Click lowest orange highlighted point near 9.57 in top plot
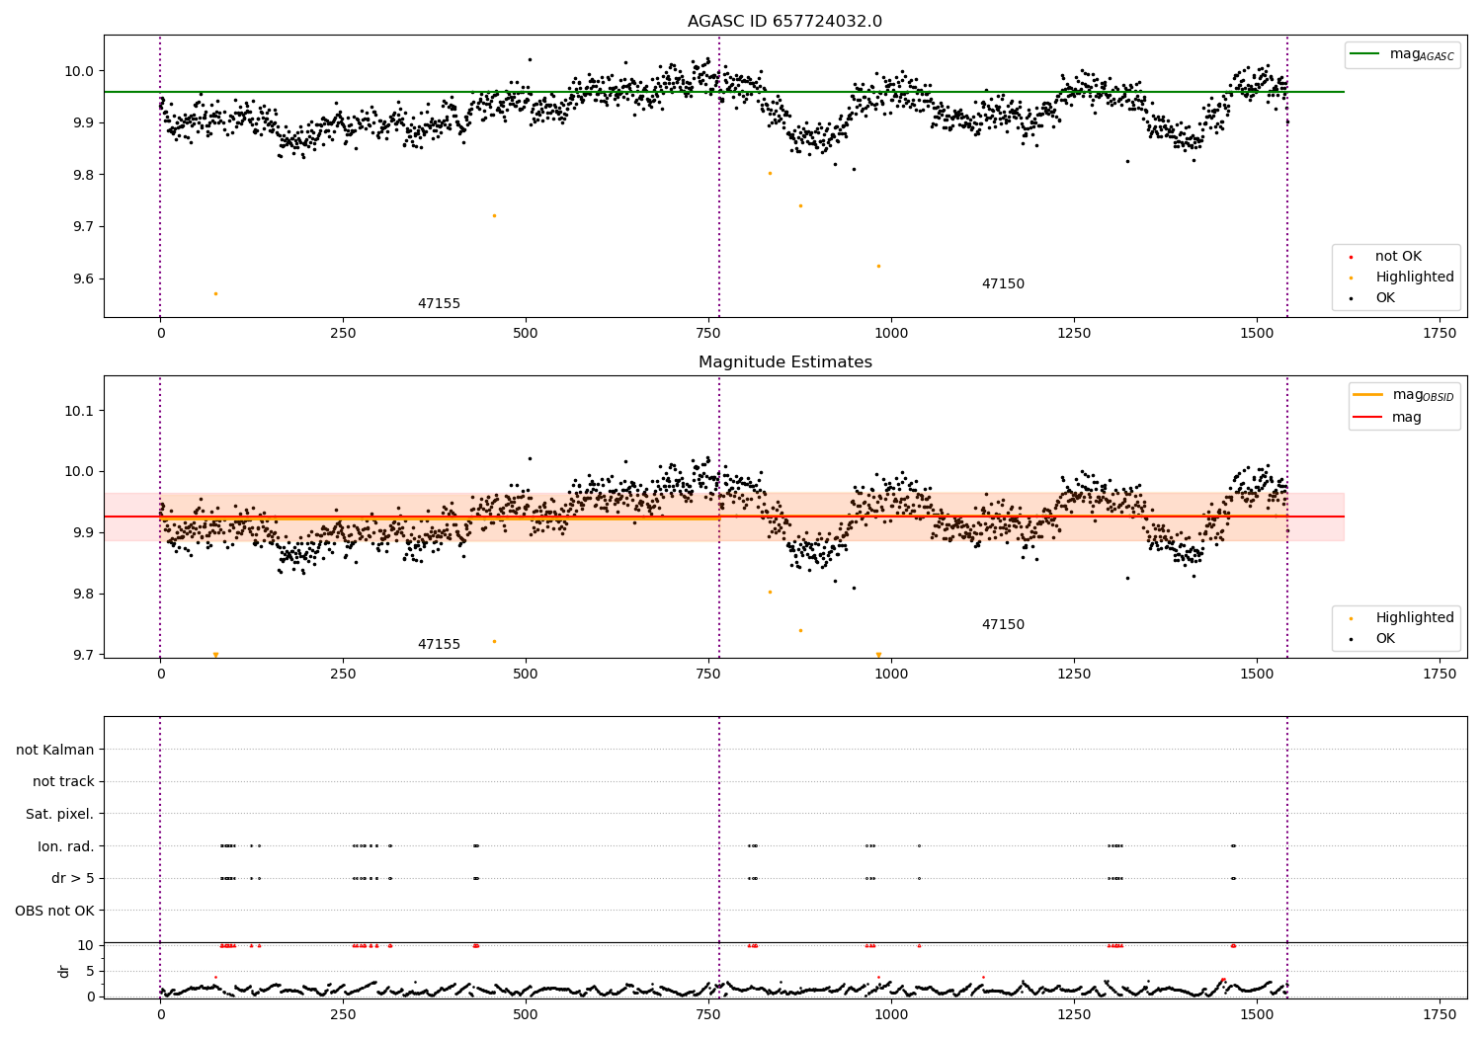 click(x=215, y=293)
